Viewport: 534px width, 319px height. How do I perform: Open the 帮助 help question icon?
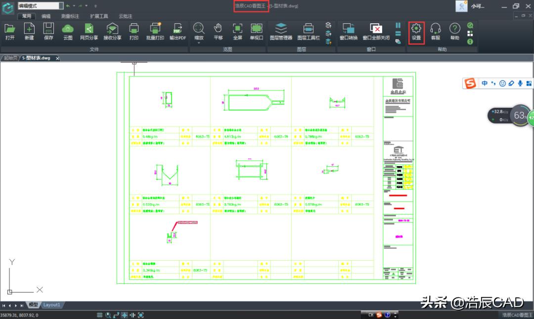pos(455,32)
